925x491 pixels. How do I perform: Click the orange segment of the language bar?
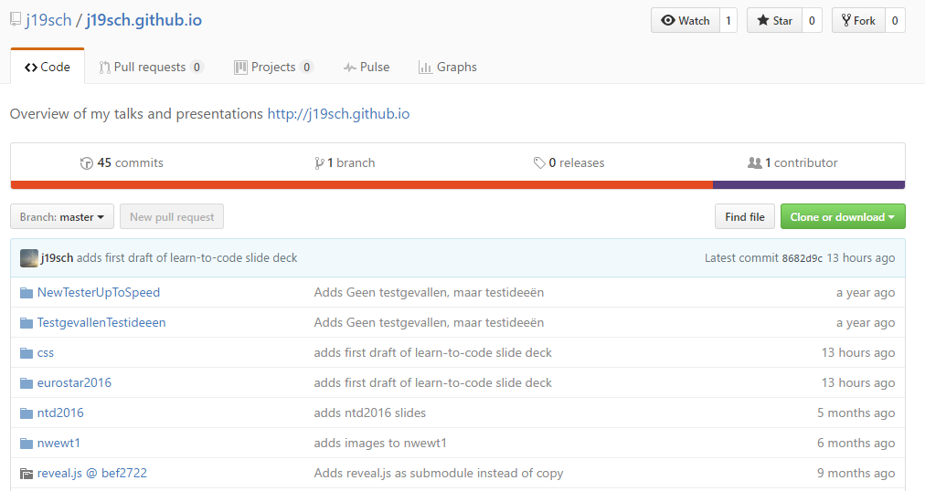[362, 185]
